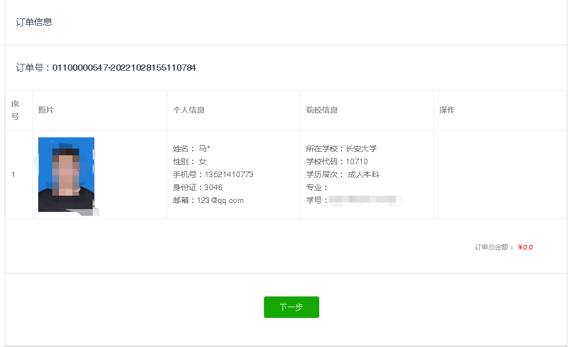
Task: Click the 学历层次 line showing 成人本科
Action: 343,174
